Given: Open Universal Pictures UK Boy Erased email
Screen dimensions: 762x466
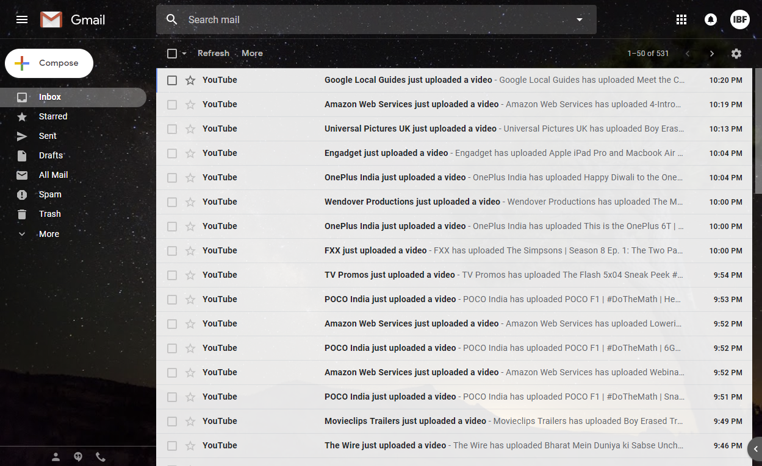Looking at the screenshot, I should (x=454, y=129).
